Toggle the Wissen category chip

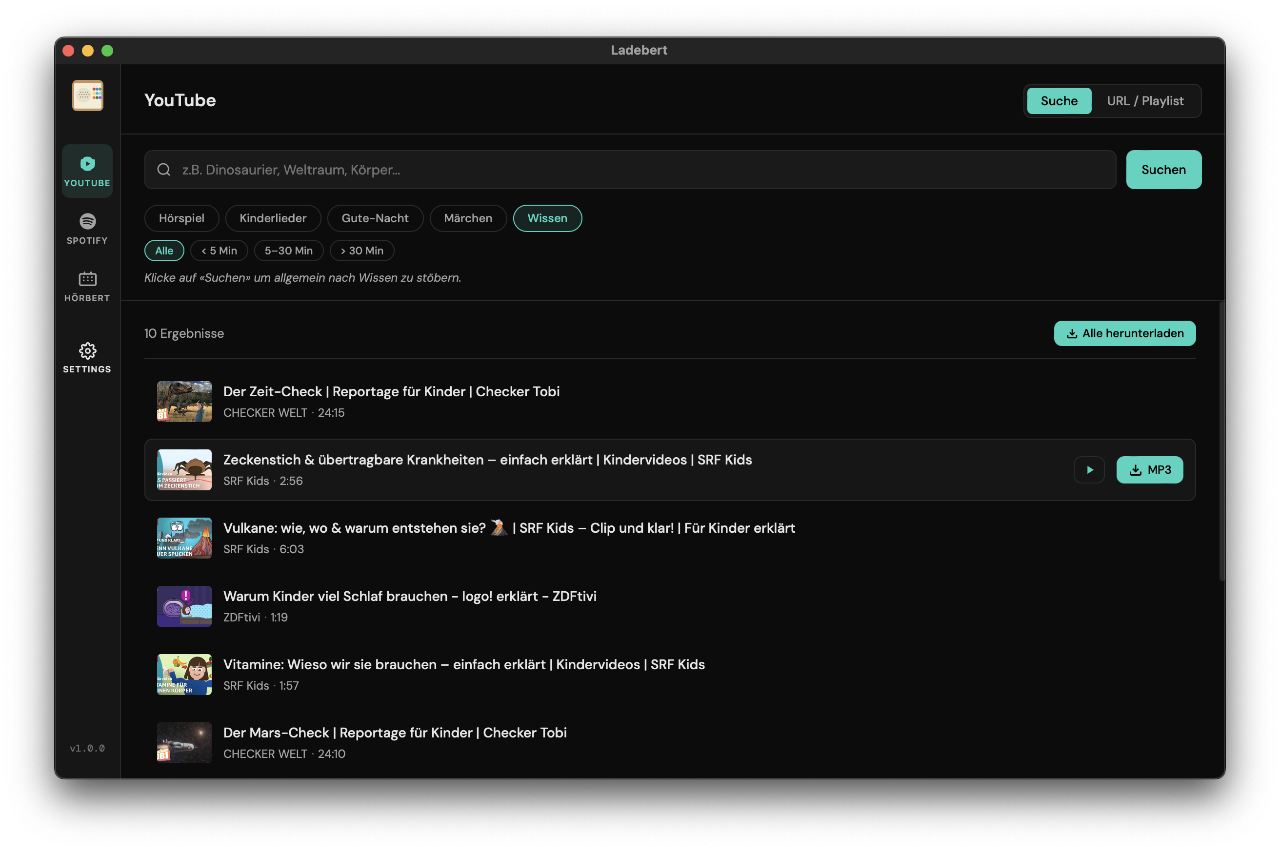pos(547,218)
